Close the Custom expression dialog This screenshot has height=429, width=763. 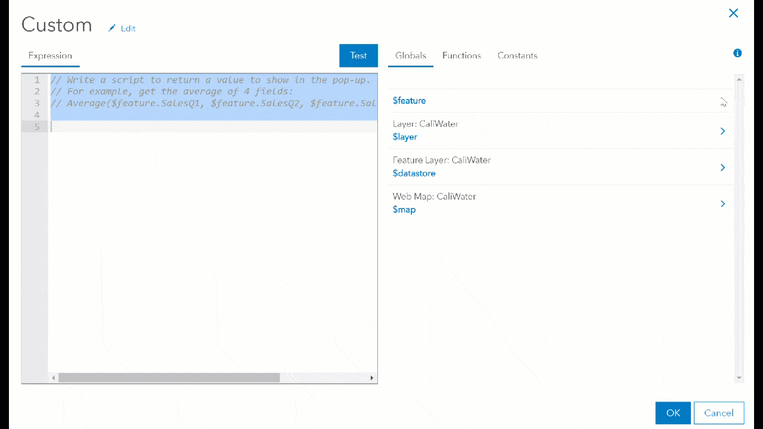(733, 13)
